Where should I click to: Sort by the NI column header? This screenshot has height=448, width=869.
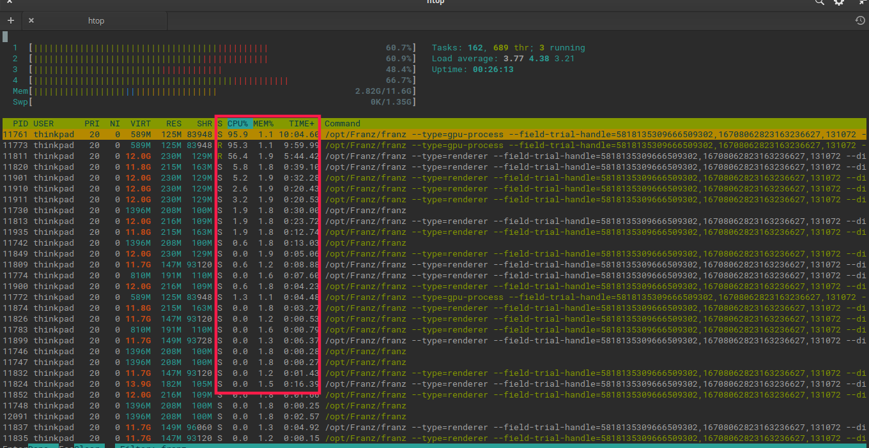(114, 124)
